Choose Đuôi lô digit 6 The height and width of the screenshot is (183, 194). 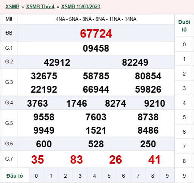(184, 132)
